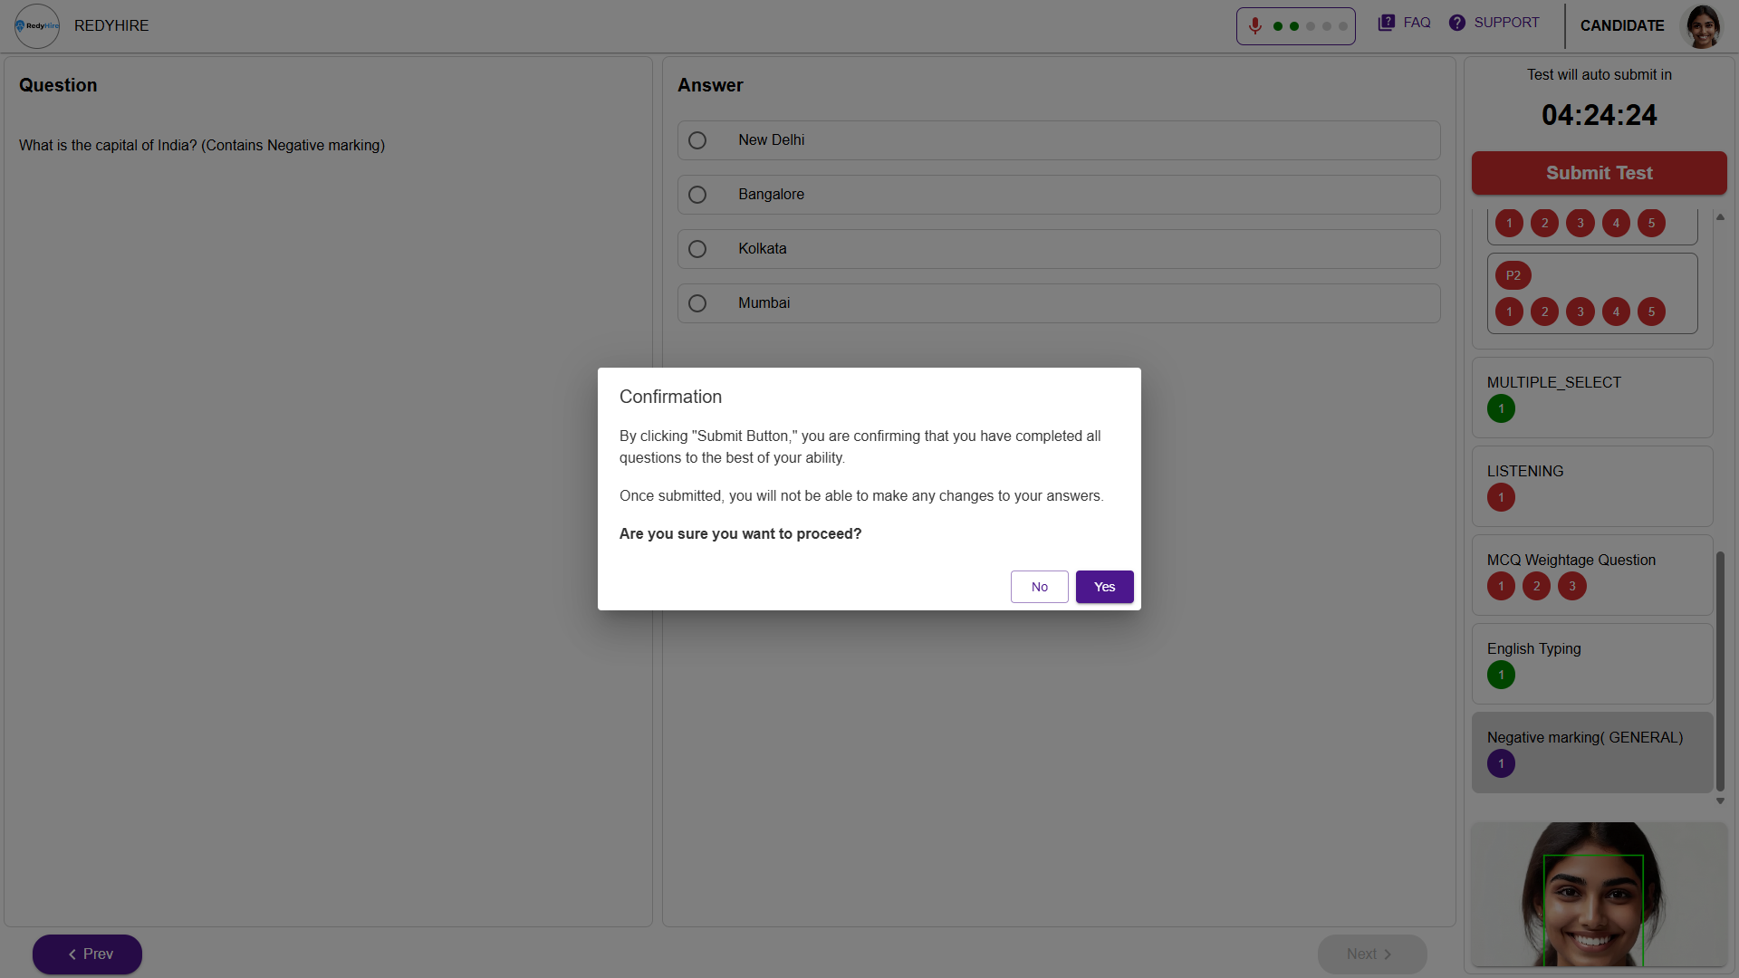The height and width of the screenshot is (978, 1739).
Task: Click the MULTIPLE_SELECT section title
Action: click(1554, 382)
